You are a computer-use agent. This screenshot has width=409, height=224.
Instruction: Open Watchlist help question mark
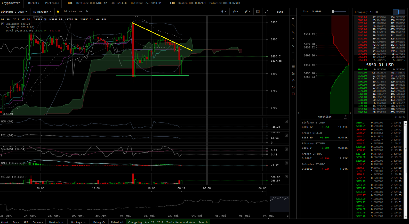click(x=346, y=117)
